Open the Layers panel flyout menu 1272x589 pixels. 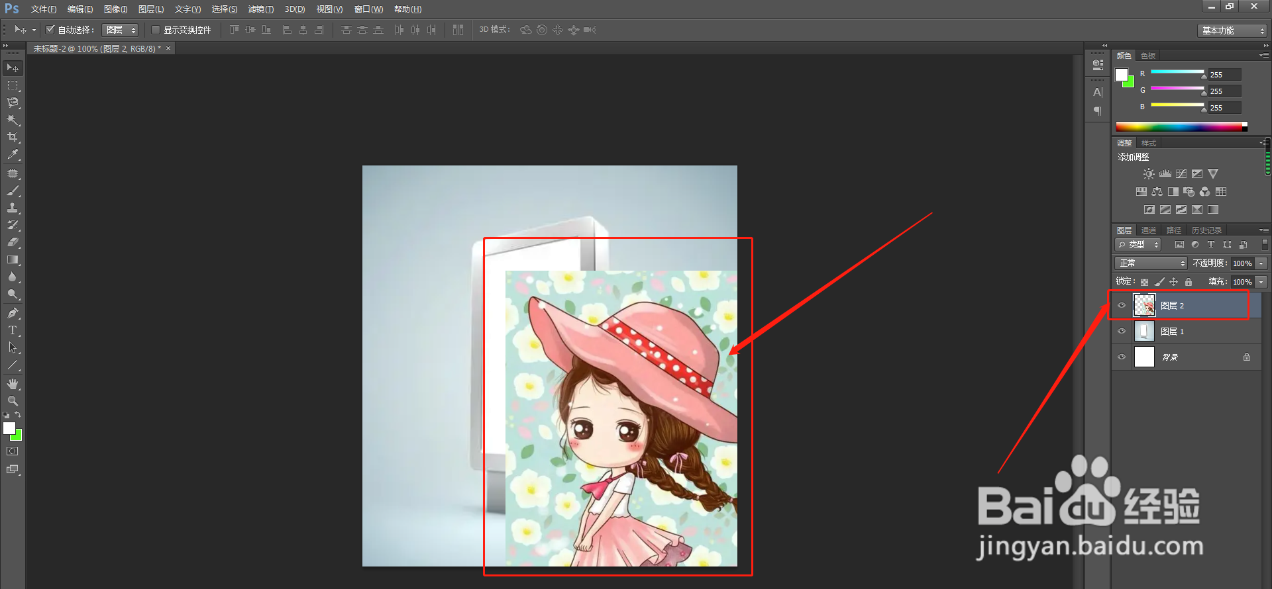[x=1264, y=230]
